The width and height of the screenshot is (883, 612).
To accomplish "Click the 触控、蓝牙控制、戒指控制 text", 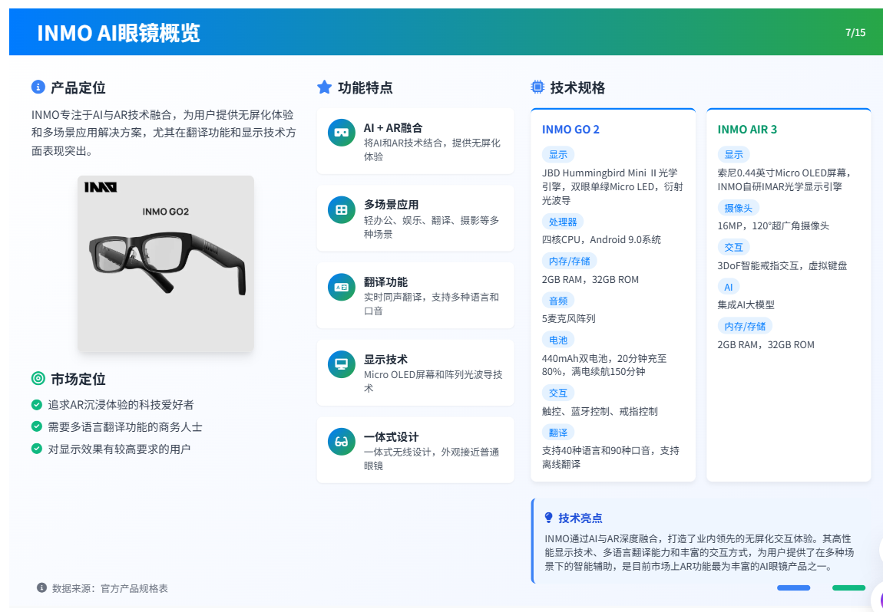I will [x=600, y=411].
